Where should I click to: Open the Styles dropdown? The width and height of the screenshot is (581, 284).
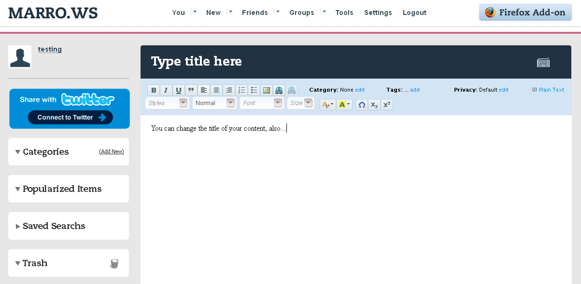pyautogui.click(x=167, y=103)
